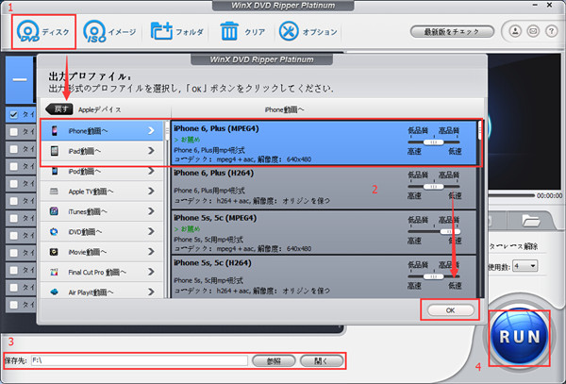Click 参照 to browse destination folder
This screenshot has height=384, width=566.
click(x=273, y=360)
